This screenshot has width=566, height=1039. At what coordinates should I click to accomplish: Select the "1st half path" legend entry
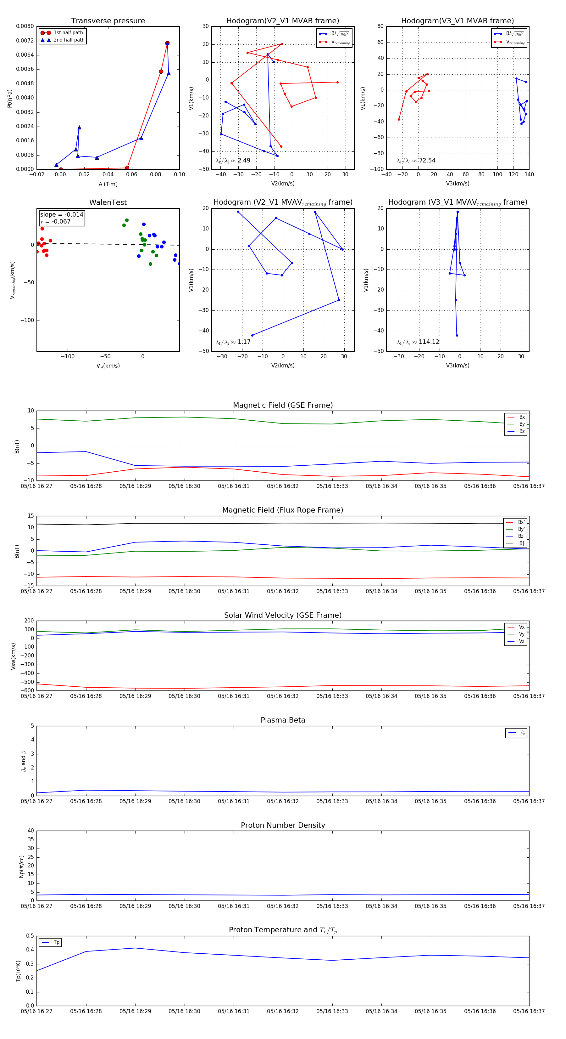(x=63, y=33)
